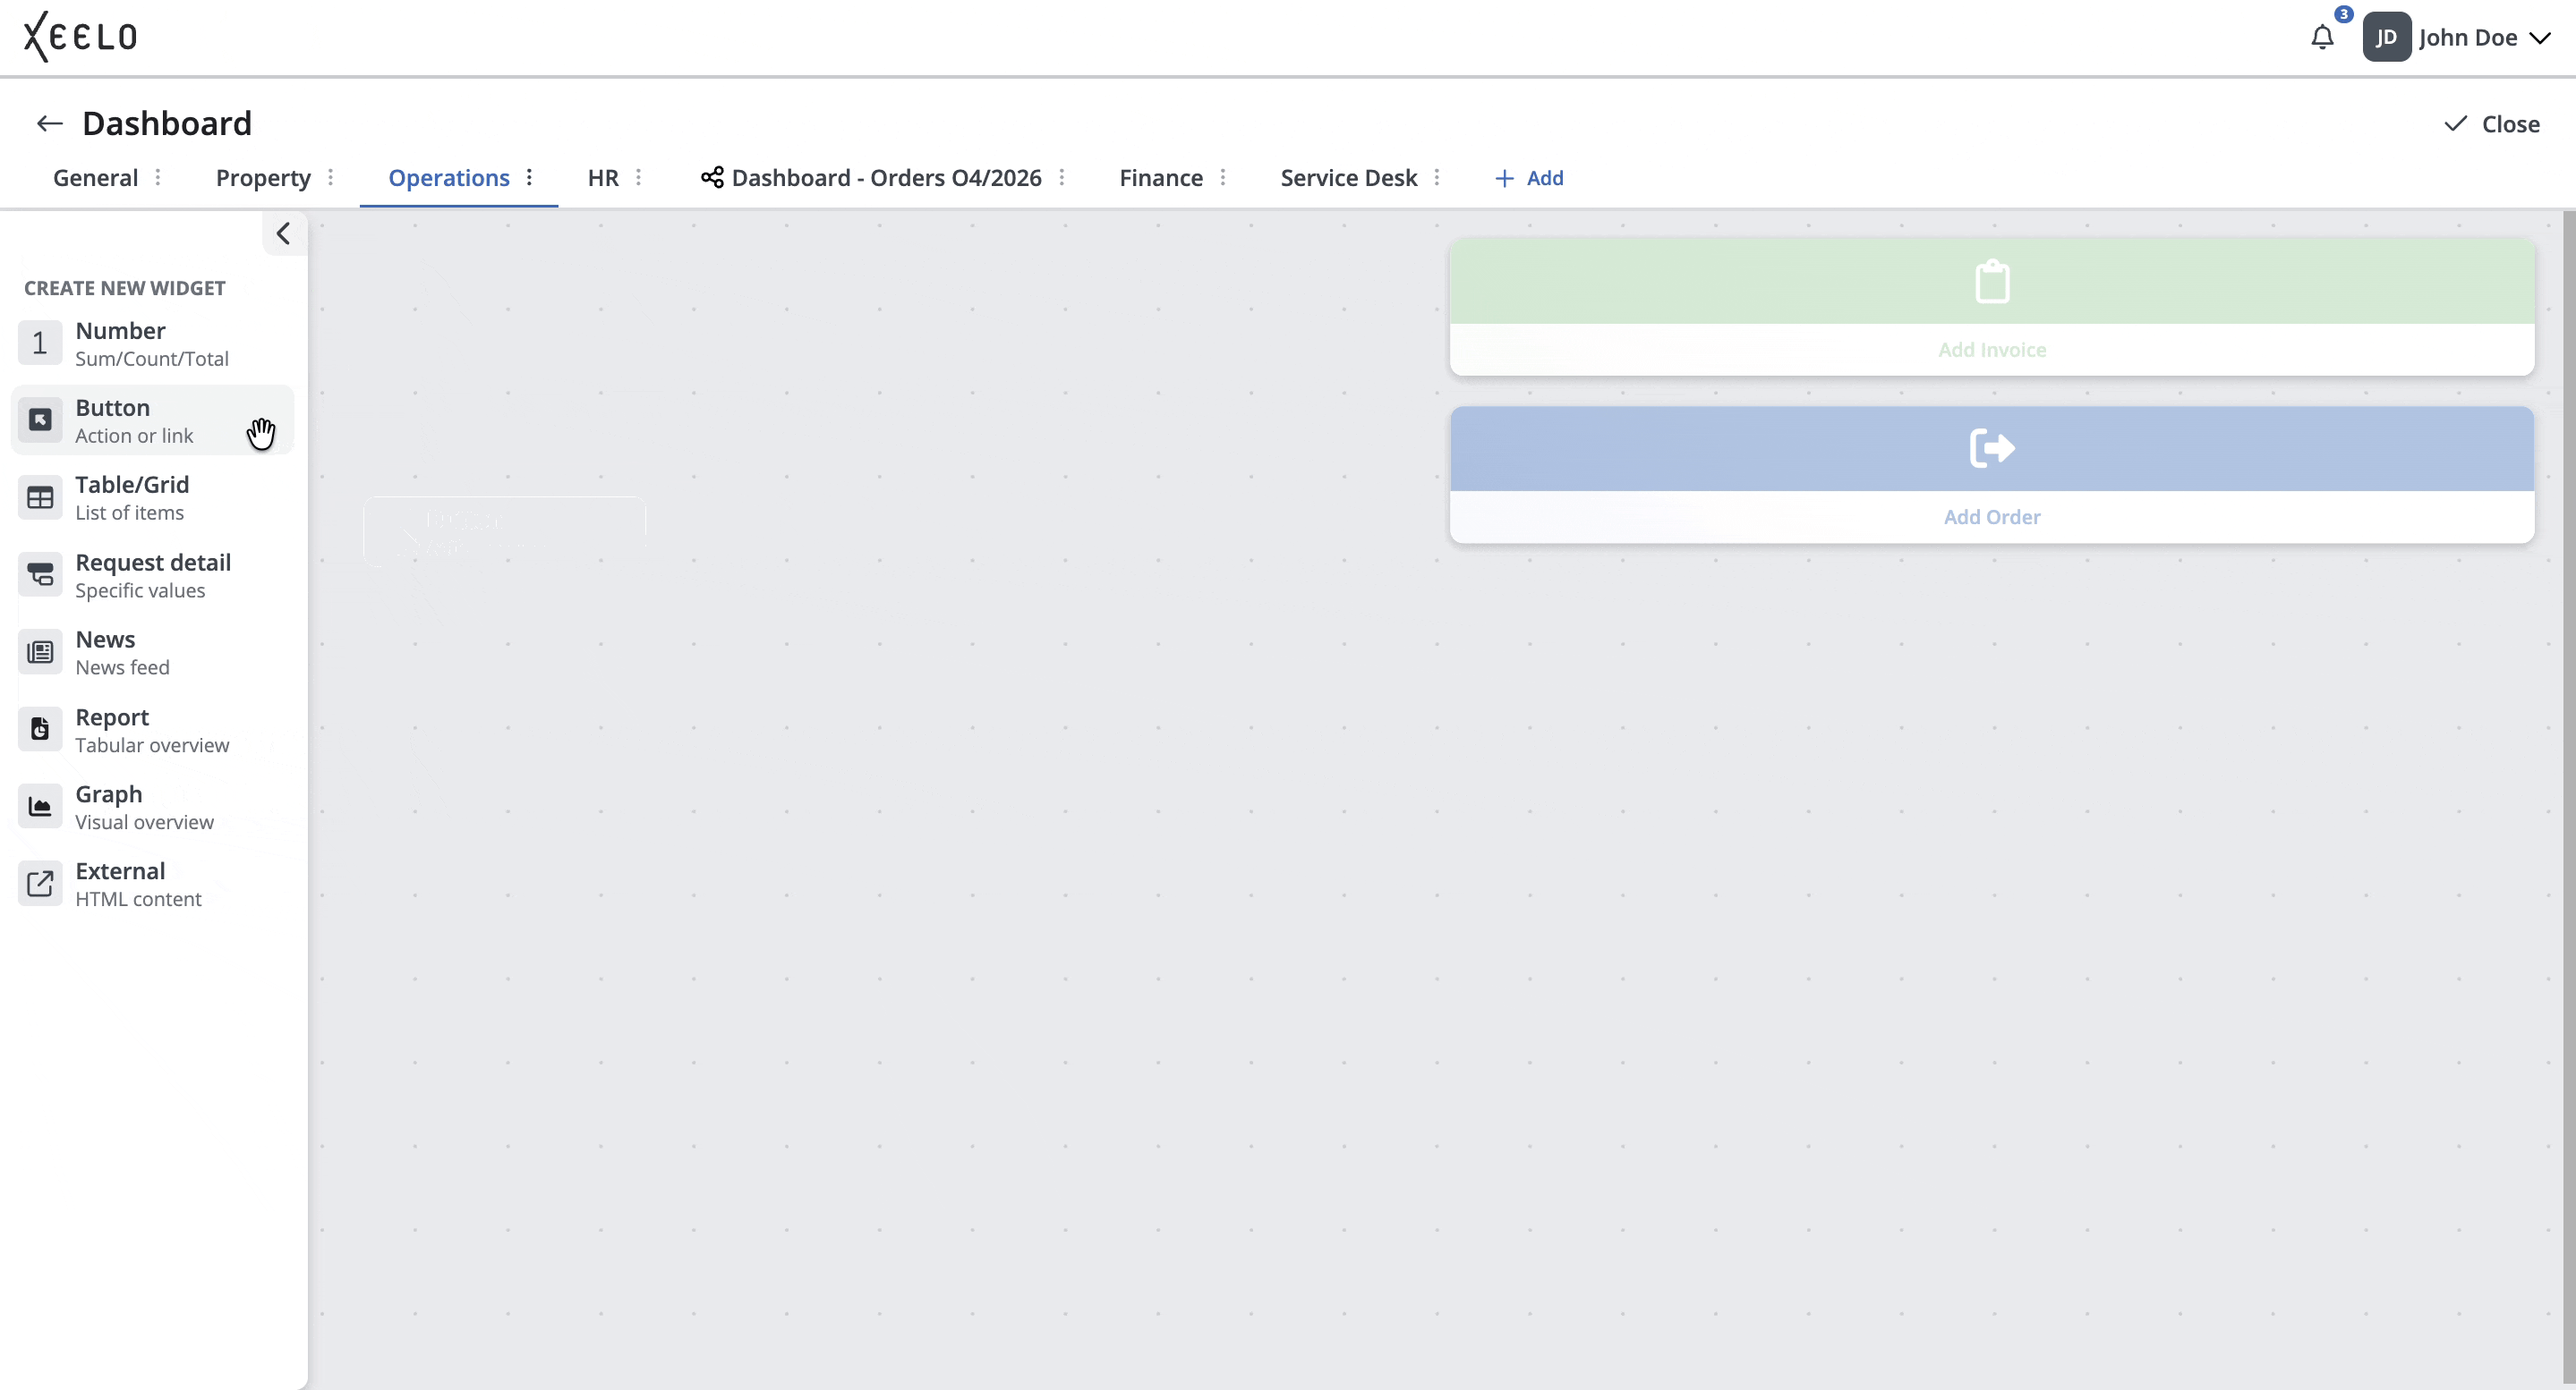This screenshot has height=1390, width=2576.
Task: Click the notification count badge
Action: [x=2344, y=14]
